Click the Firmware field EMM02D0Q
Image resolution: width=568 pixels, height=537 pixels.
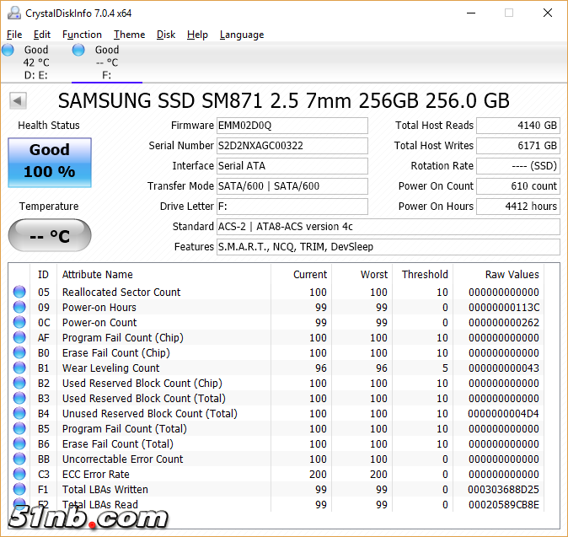pyautogui.click(x=292, y=126)
